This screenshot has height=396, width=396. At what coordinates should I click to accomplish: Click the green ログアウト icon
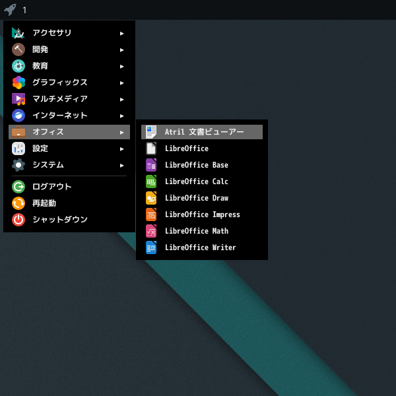point(18,187)
